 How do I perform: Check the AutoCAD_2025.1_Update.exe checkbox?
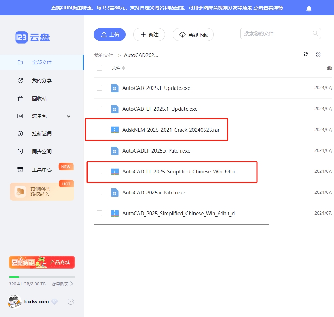99,88
